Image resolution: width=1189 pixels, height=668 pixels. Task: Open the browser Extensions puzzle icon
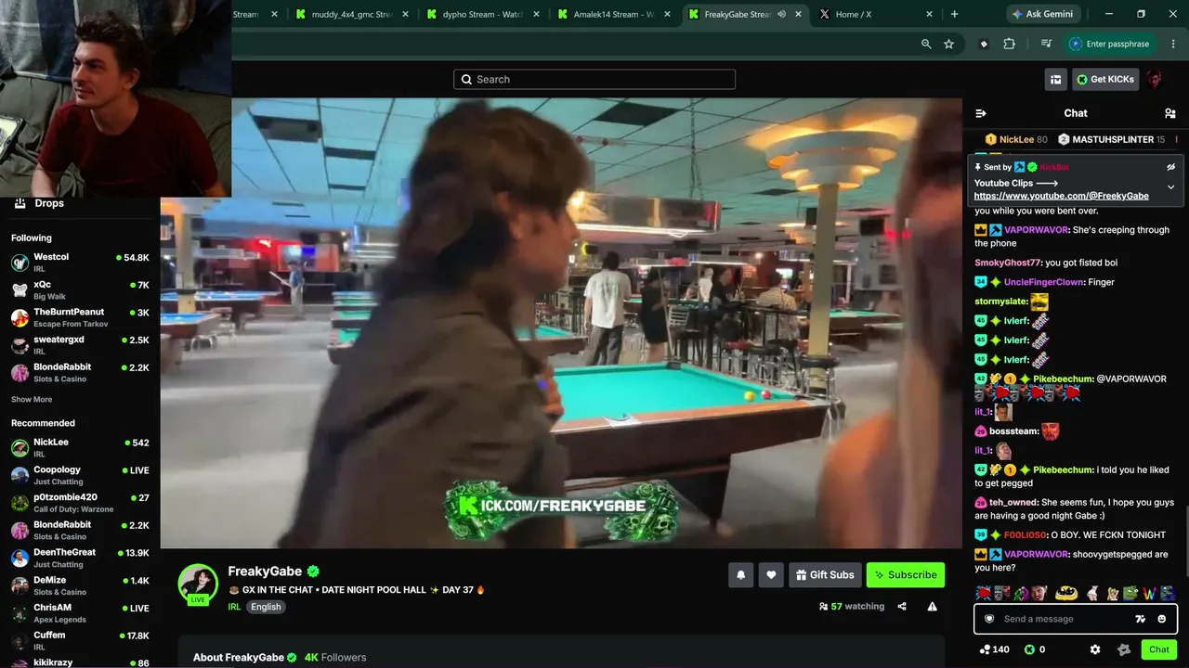1009,44
